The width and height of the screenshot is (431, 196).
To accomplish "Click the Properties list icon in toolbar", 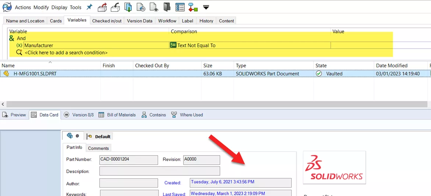I will pos(180,7).
